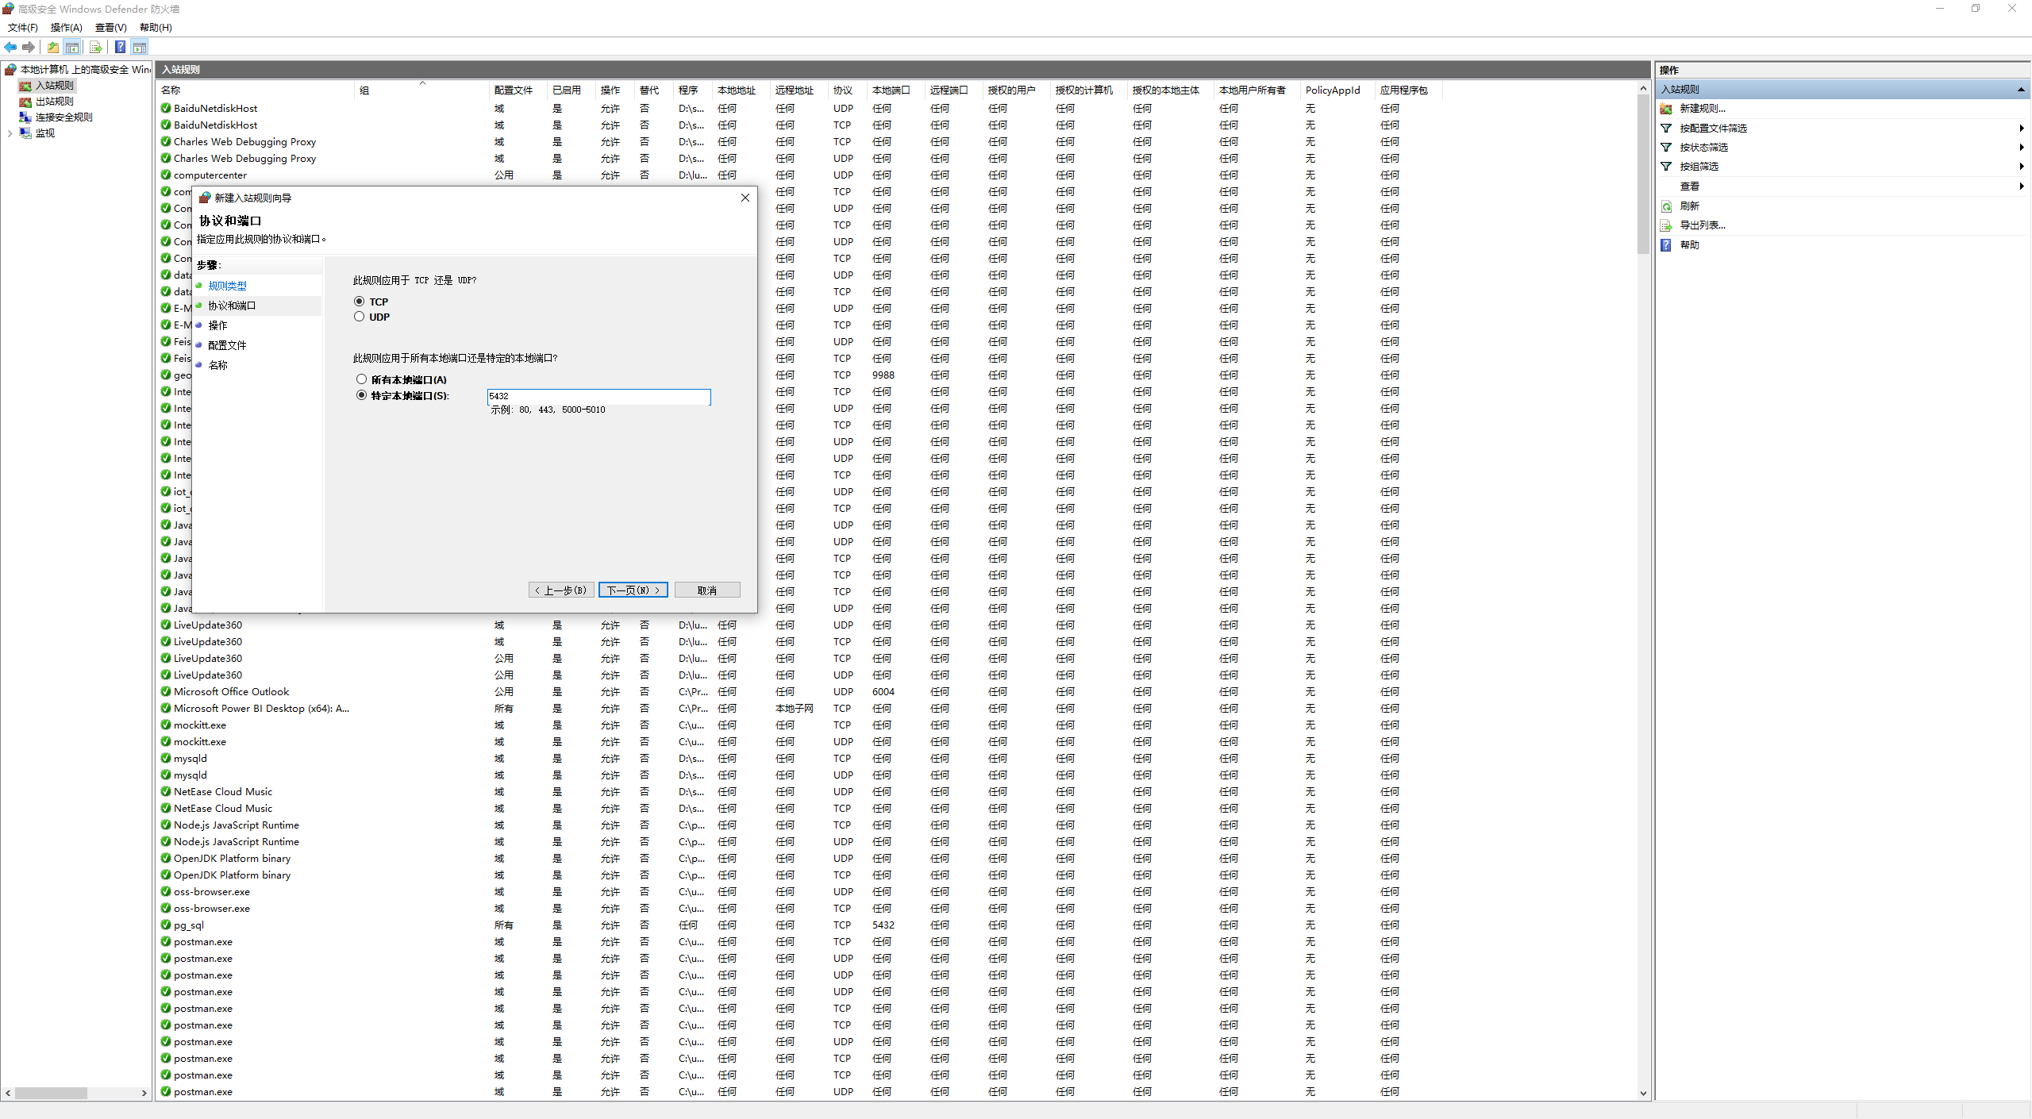The width and height of the screenshot is (2032, 1119).
Task: Click the rules list vertical scrollbar thumb
Action: (x=1642, y=175)
